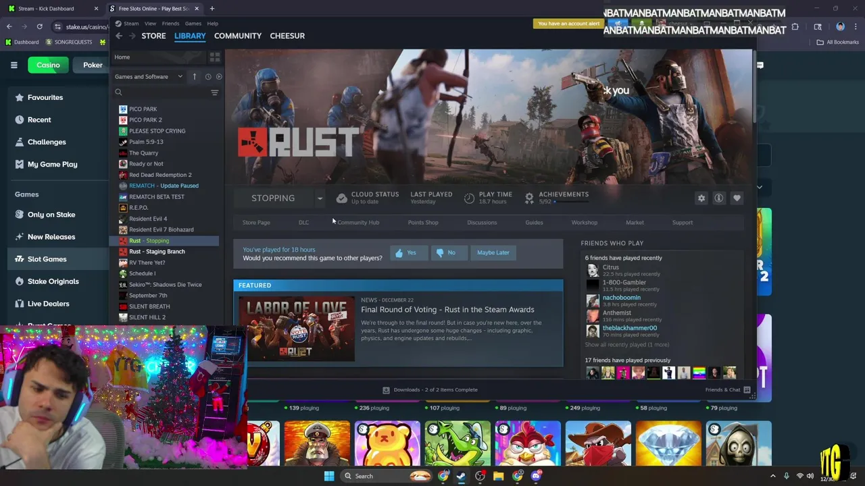The width and height of the screenshot is (865, 486).
Task: Open Discord from the taskbar
Action: (x=536, y=476)
